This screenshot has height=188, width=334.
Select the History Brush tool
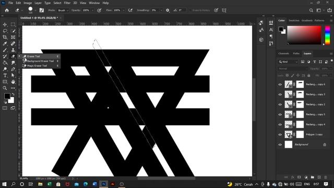(x=5, y=56)
